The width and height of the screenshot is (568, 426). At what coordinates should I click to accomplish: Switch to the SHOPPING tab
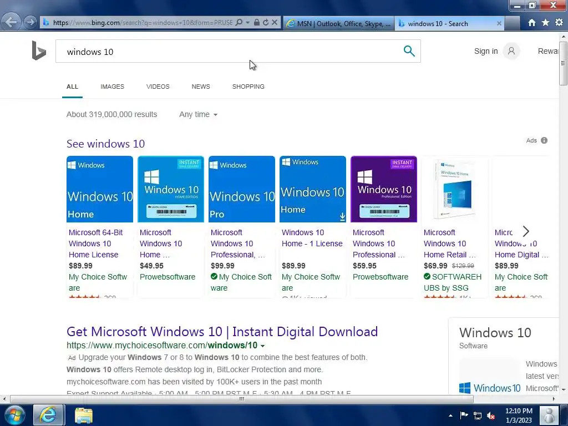248,87
